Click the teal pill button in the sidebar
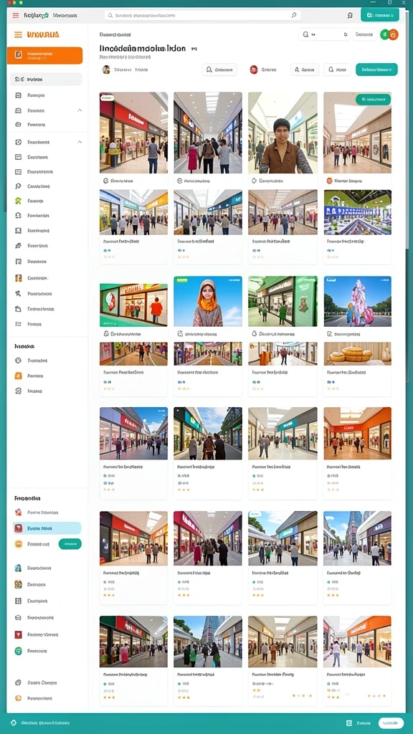This screenshot has width=413, height=734. pyautogui.click(x=70, y=544)
